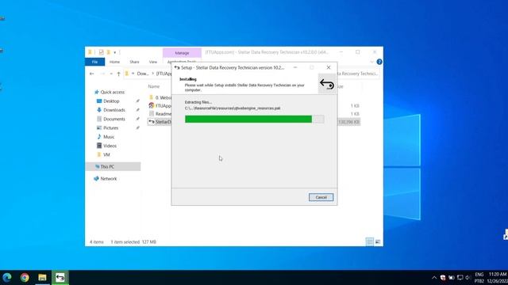Cancel the Stellar Data Recovery installation
508x285 pixels.
321,197
